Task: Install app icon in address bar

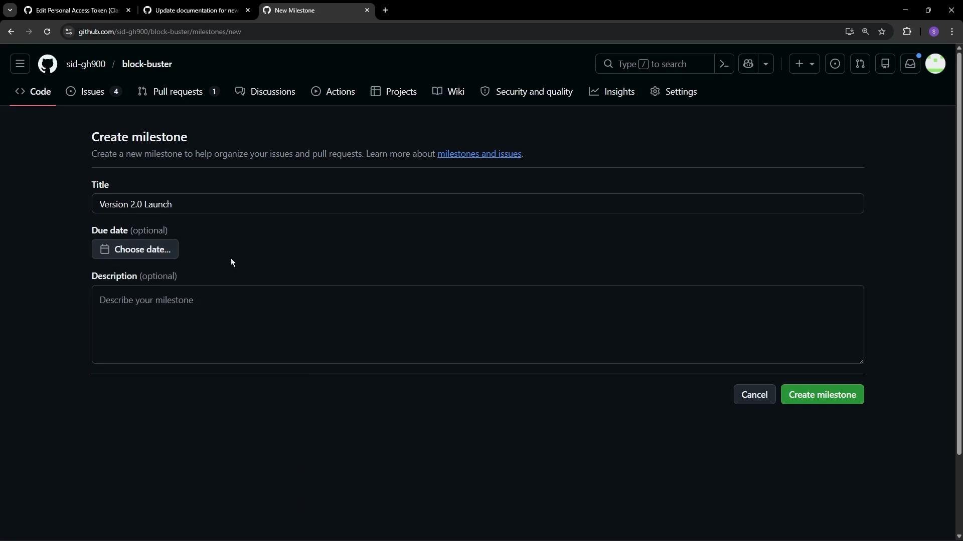Action: click(849, 32)
